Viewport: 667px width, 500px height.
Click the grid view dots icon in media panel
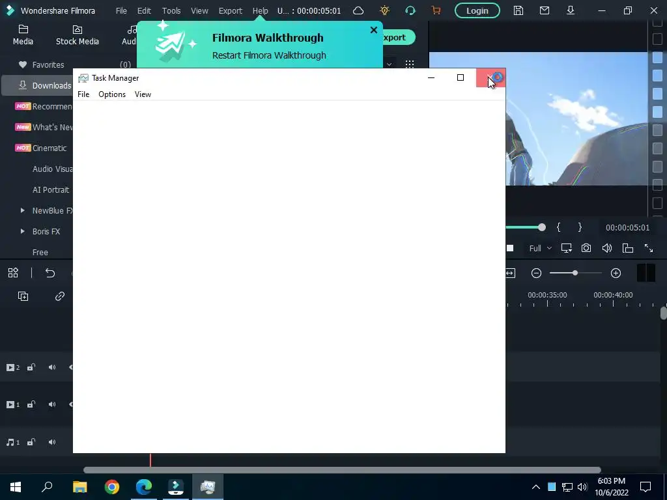click(410, 64)
